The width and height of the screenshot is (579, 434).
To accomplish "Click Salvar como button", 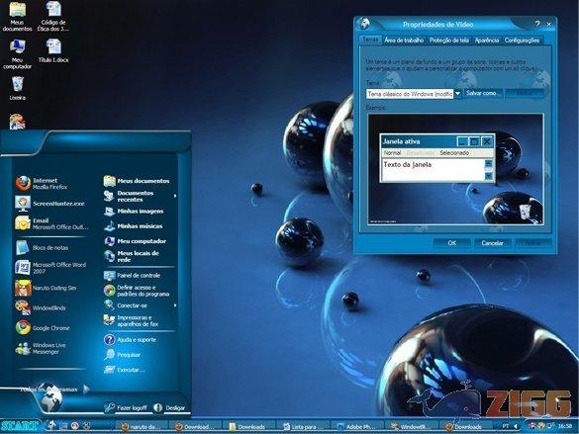I will click(483, 93).
